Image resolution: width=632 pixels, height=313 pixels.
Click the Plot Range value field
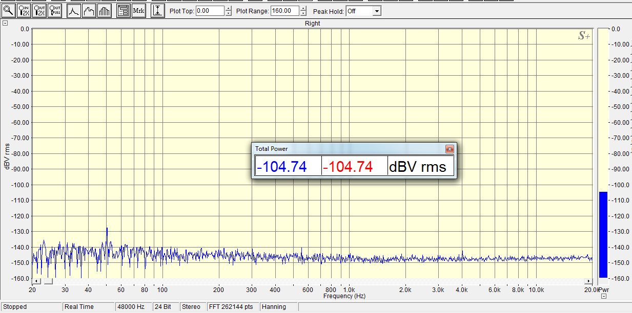(285, 11)
